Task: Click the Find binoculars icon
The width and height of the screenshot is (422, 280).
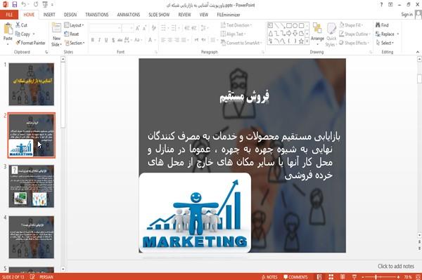Action: click(378, 25)
